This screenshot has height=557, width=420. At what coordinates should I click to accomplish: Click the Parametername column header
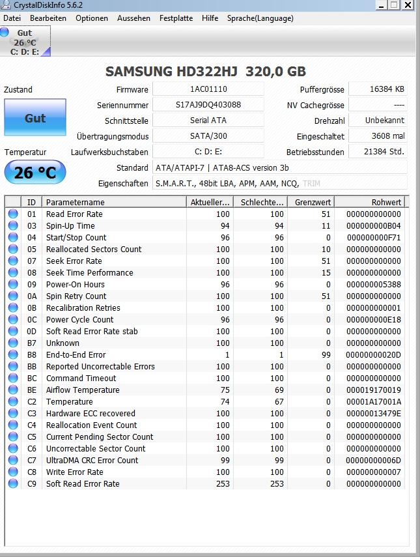(x=115, y=202)
